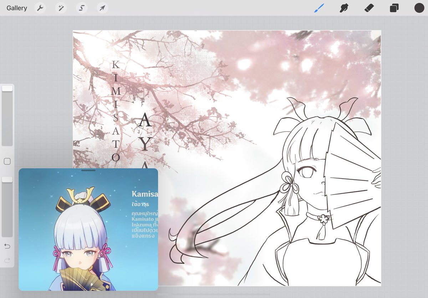
Task: Tap the square modify button on sidebar
Action: point(7,161)
